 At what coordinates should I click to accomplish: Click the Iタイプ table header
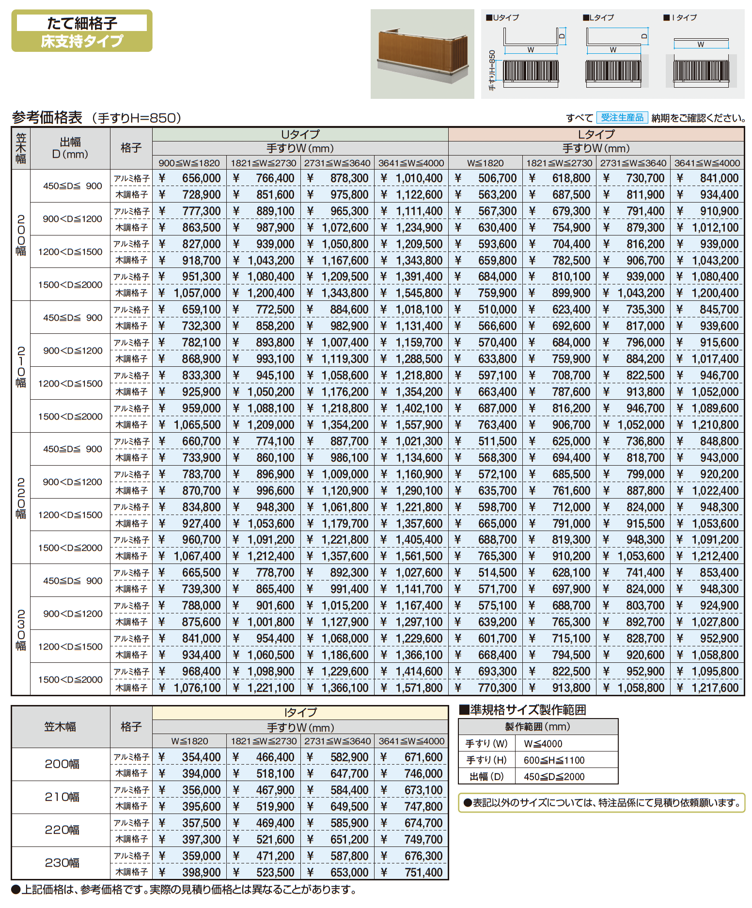[x=300, y=712]
